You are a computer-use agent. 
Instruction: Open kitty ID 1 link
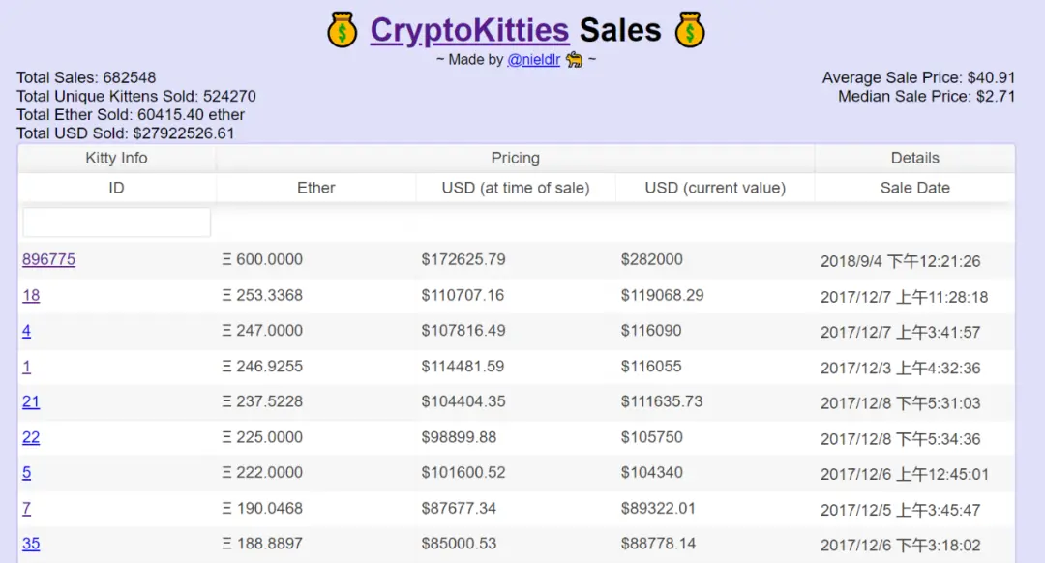pyautogui.click(x=26, y=367)
